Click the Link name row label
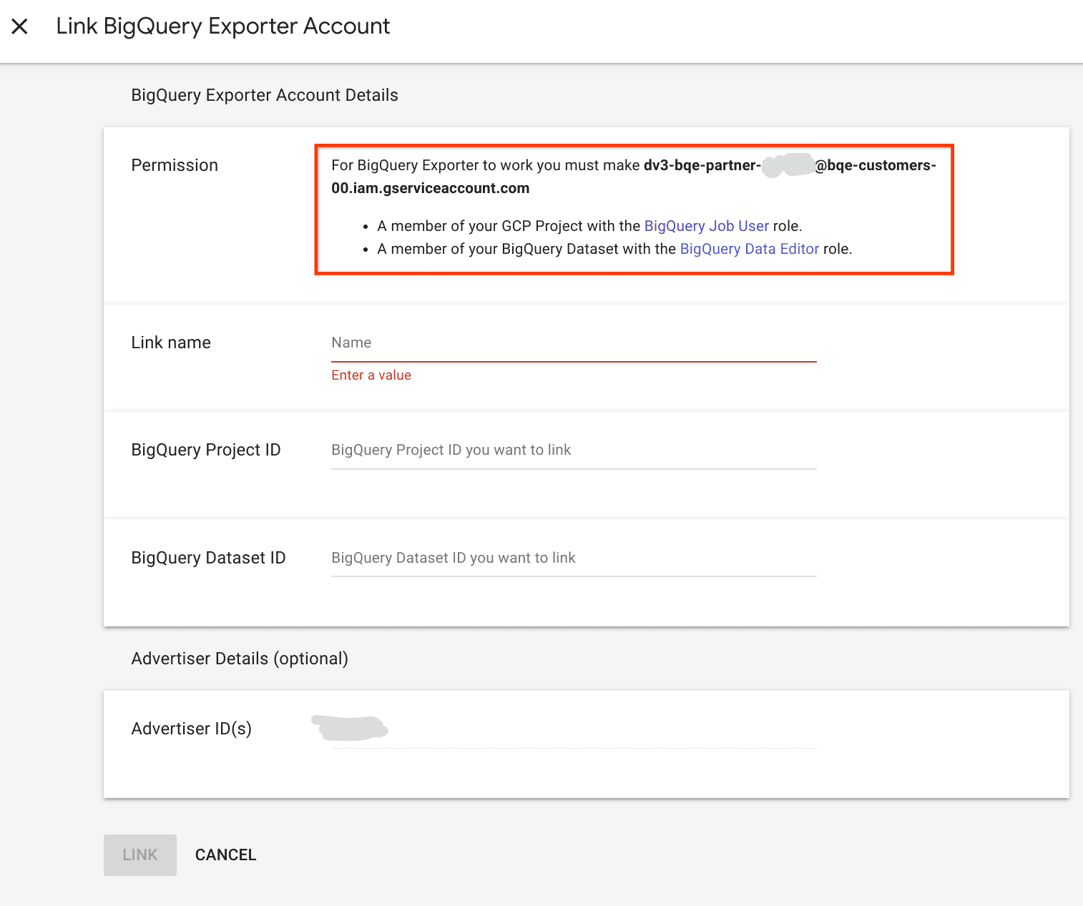This screenshot has height=906, width=1083. point(170,343)
